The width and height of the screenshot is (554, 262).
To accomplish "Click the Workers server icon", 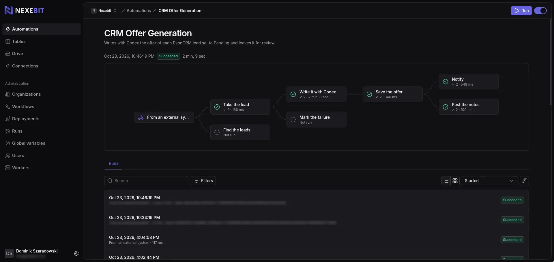I will click(8, 168).
